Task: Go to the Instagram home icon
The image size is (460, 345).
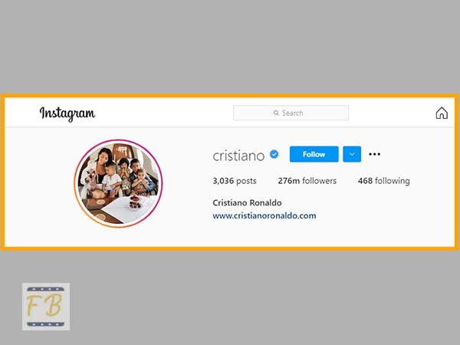Action: 442,113
